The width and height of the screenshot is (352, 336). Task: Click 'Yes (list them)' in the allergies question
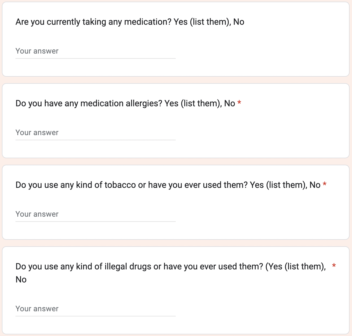(193, 103)
